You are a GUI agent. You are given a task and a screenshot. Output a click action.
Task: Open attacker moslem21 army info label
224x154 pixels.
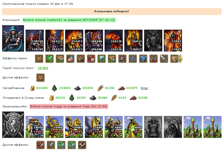[x=69, y=20]
